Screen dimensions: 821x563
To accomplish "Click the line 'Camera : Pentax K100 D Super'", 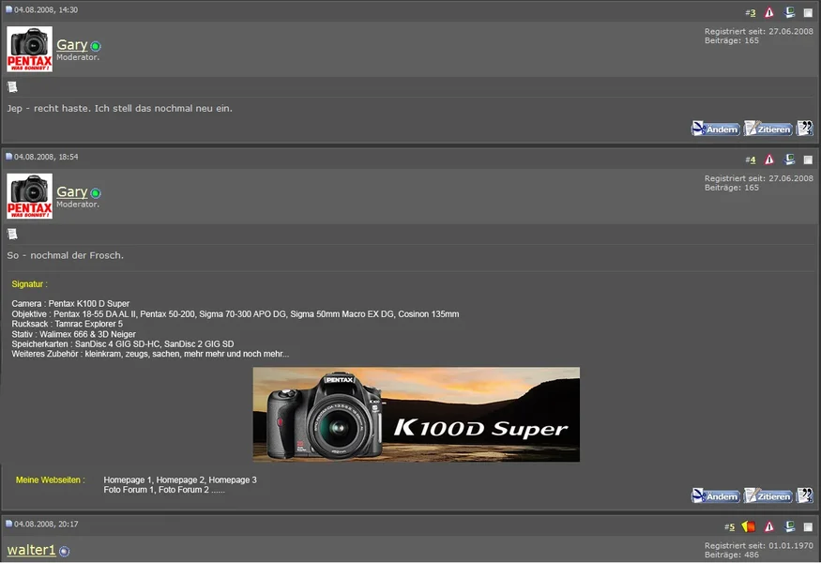I will [70, 304].
